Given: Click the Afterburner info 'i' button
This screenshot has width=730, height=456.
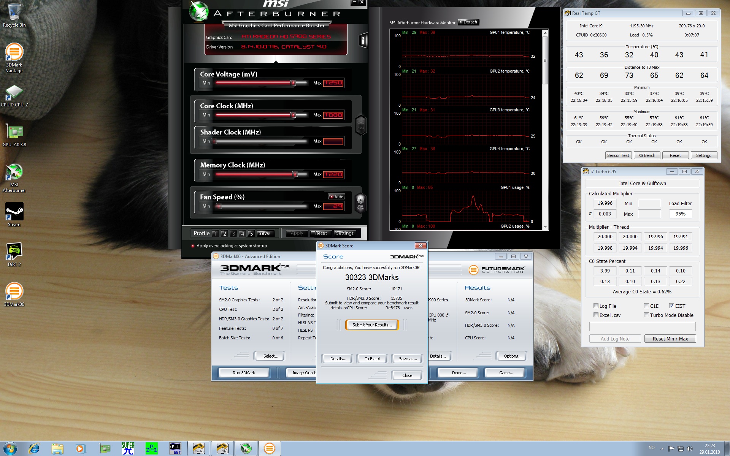Looking at the screenshot, I should tap(363, 40).
